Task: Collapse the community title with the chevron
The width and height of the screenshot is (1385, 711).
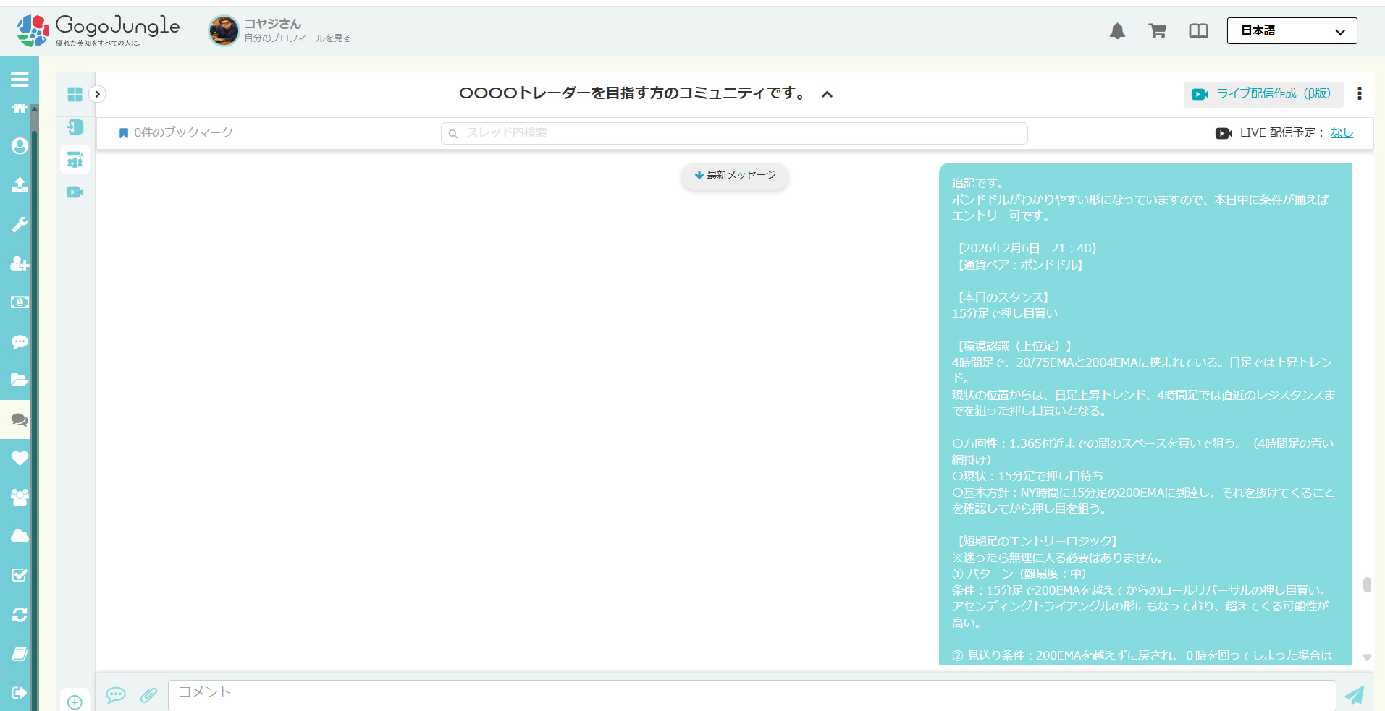Action: 827,94
